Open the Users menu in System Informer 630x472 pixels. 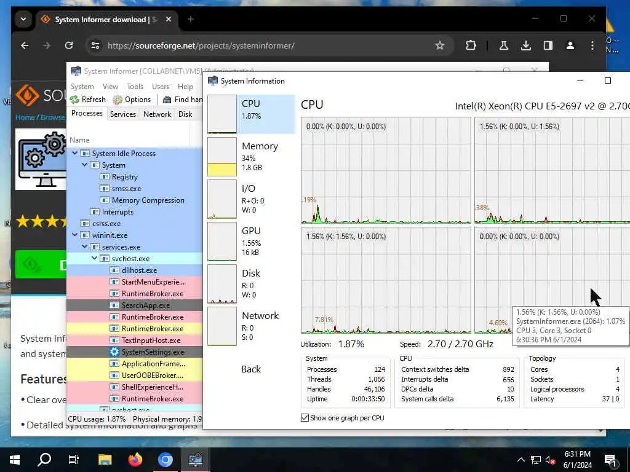(x=161, y=86)
